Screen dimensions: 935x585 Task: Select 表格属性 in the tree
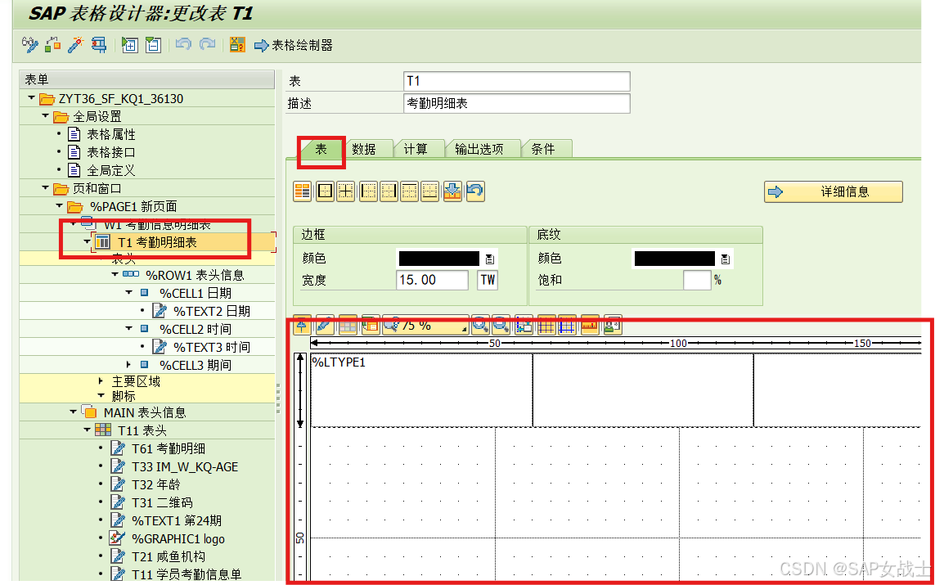[x=111, y=134]
